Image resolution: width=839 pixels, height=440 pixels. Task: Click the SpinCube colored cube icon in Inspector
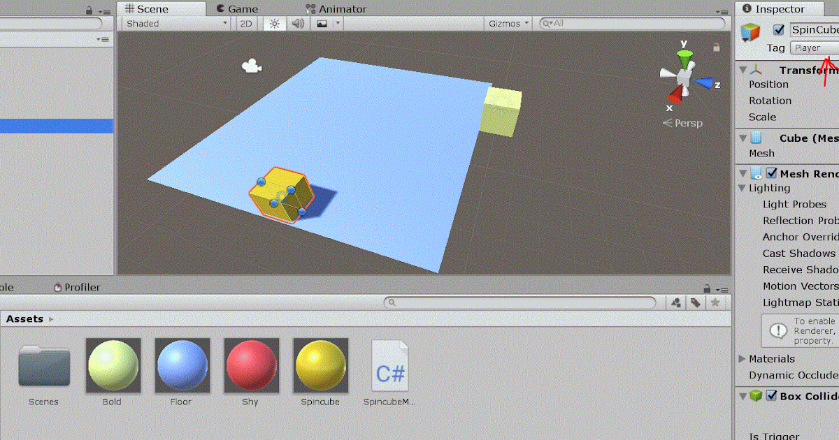[x=750, y=31]
